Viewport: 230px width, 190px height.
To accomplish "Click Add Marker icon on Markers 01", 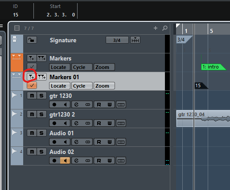I will click(32, 77).
